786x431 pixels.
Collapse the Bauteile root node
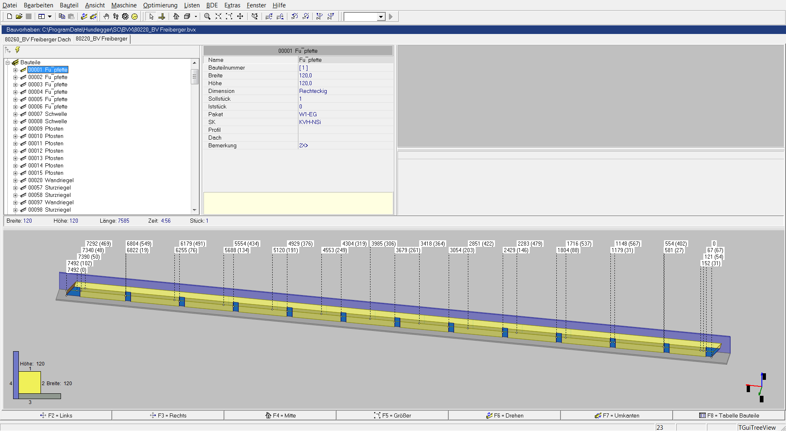coord(7,63)
